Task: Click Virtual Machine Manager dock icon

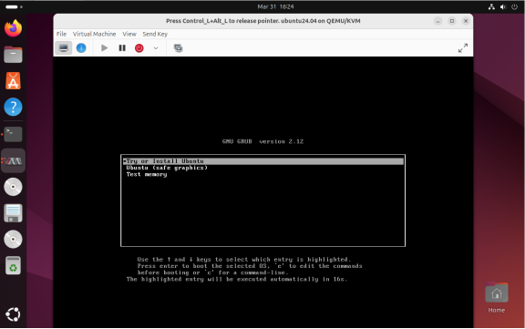Action: pos(13,161)
